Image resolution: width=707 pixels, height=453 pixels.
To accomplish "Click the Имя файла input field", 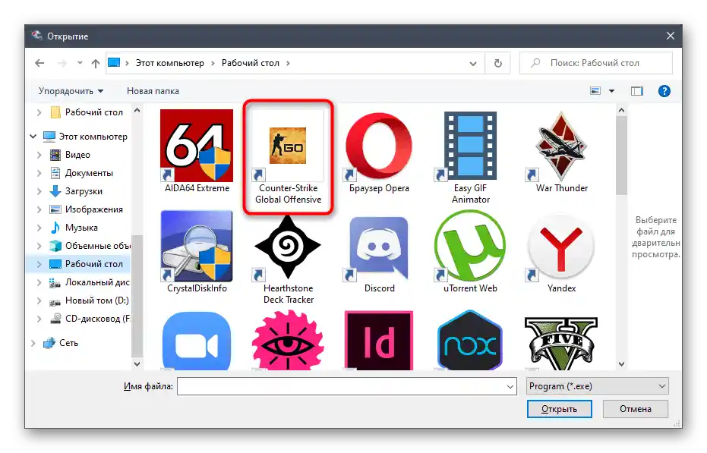I will pyautogui.click(x=346, y=386).
